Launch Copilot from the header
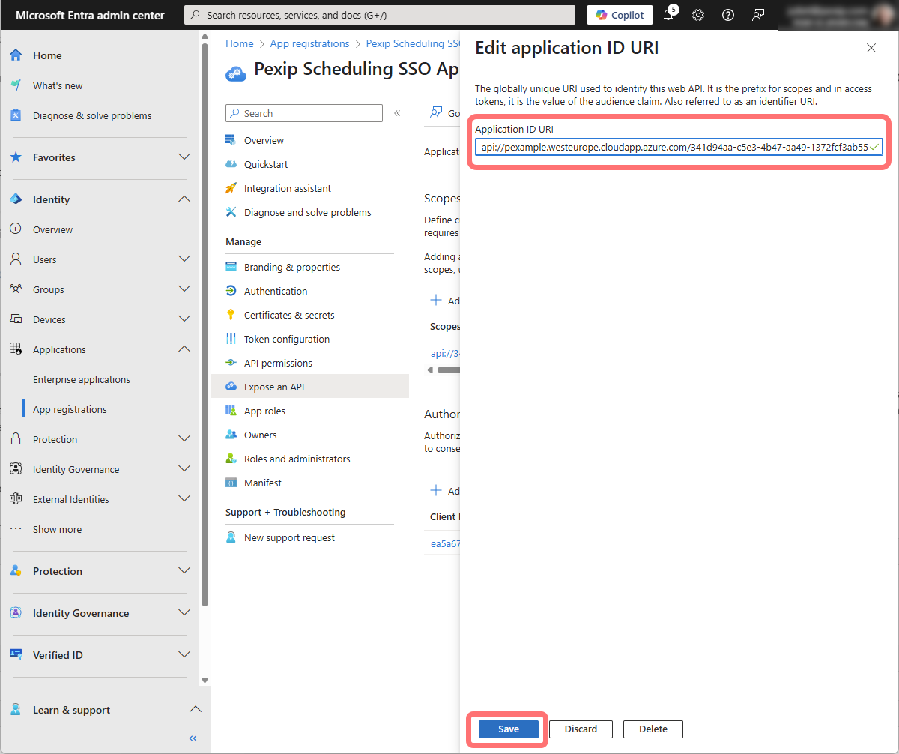This screenshot has height=754, width=899. pos(620,15)
